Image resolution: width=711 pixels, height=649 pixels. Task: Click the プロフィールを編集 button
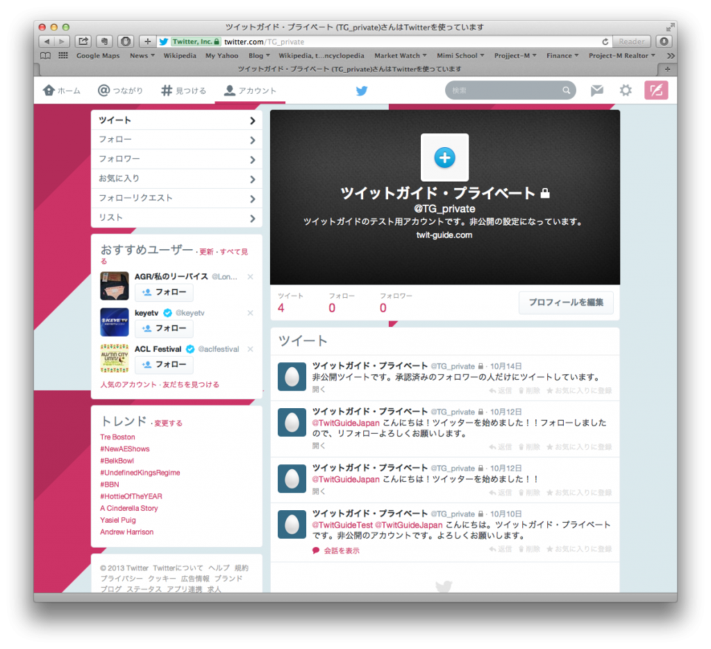[x=566, y=303]
